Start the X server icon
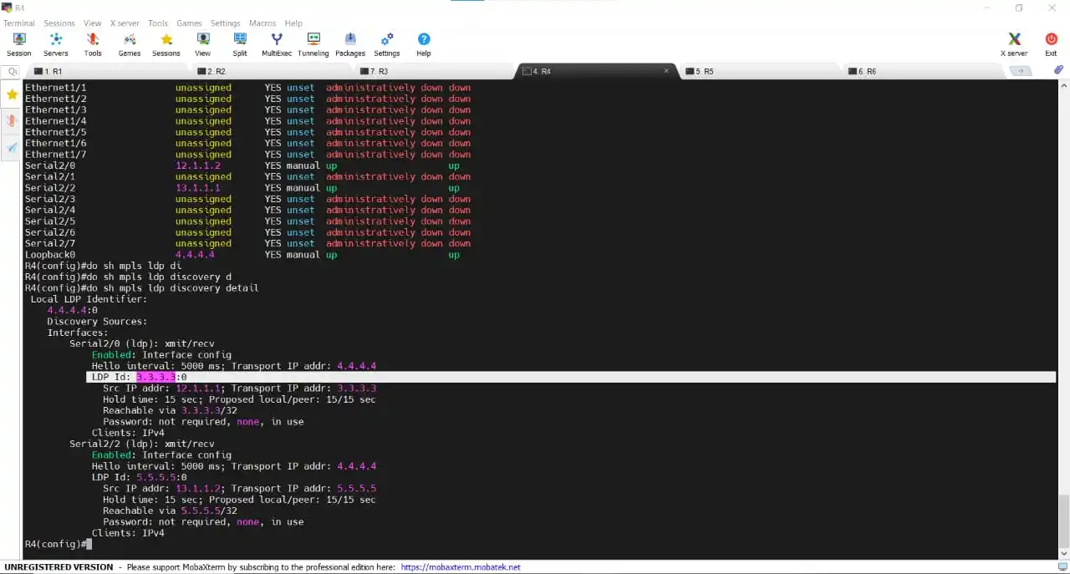Image resolution: width=1070 pixels, height=574 pixels. [x=1014, y=44]
